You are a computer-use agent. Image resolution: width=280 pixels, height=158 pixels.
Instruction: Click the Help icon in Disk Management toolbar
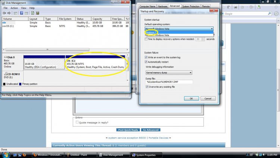click(x=22, y=13)
